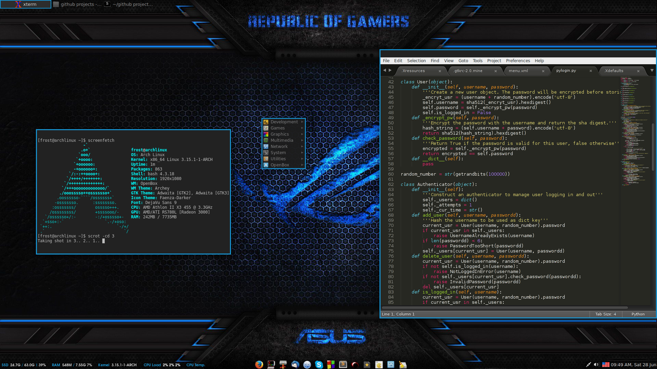This screenshot has width=657, height=369.
Task: Expand the System submenu arrow
Action: pyautogui.click(x=302, y=153)
